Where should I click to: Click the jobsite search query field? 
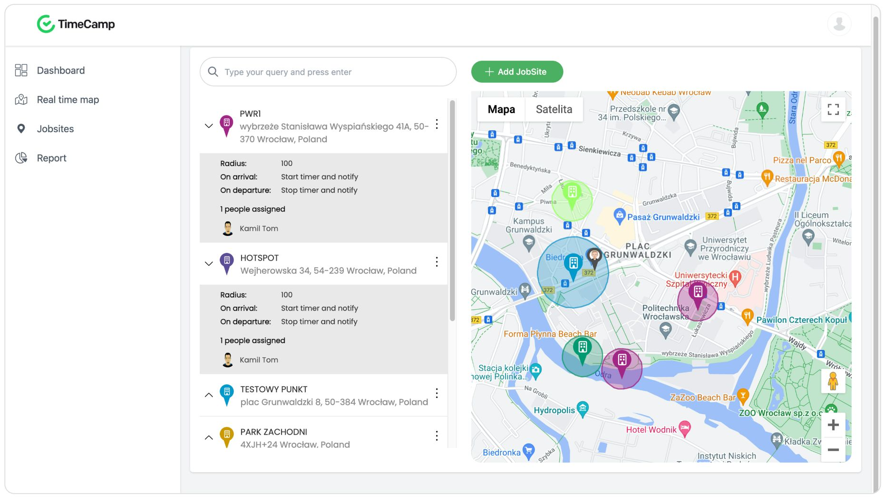point(328,72)
